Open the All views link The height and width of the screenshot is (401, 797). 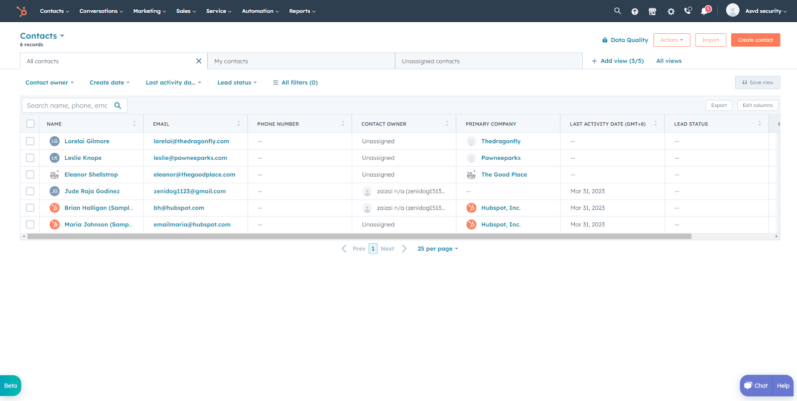669,61
